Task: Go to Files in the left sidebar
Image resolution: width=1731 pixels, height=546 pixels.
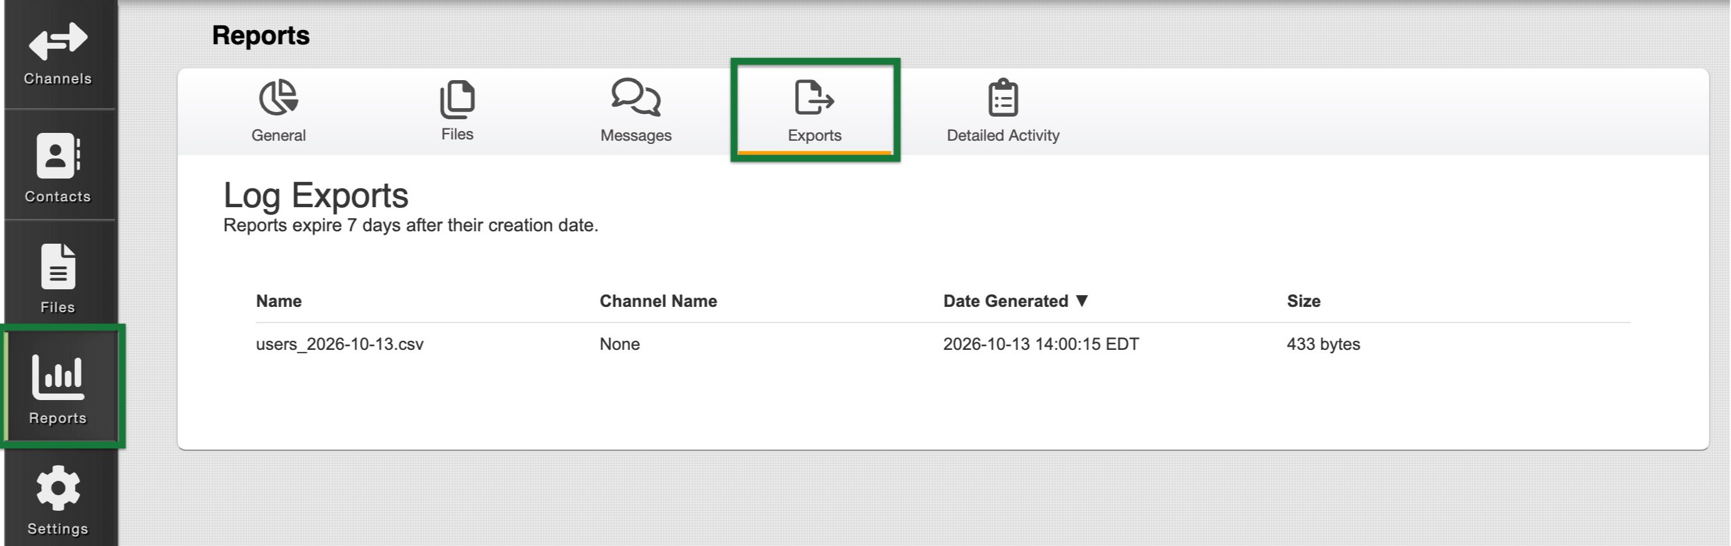Action: 58,278
